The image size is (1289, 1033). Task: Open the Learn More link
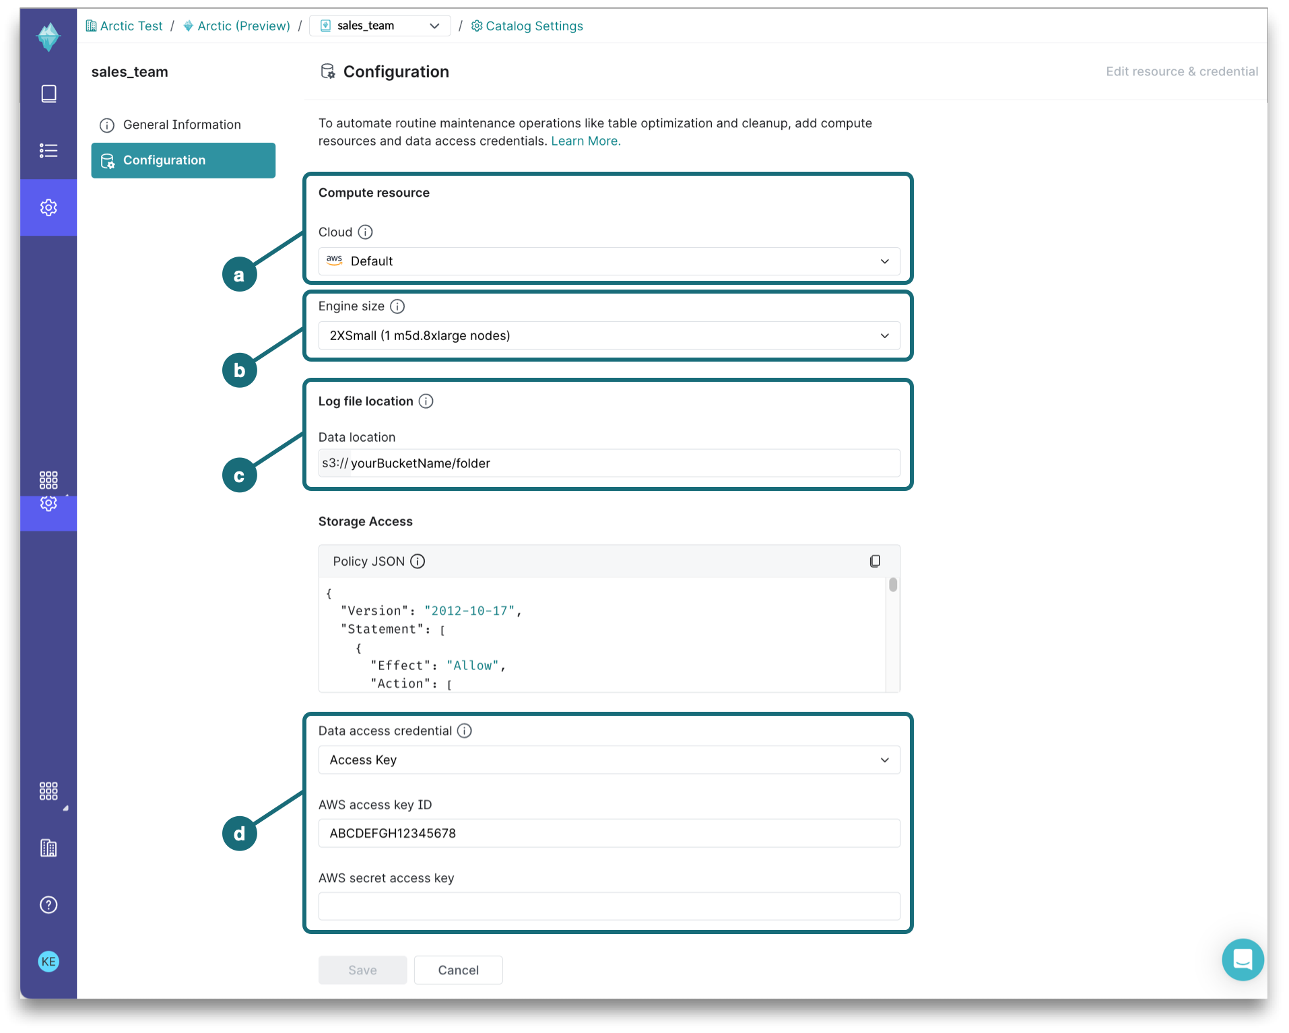point(585,141)
